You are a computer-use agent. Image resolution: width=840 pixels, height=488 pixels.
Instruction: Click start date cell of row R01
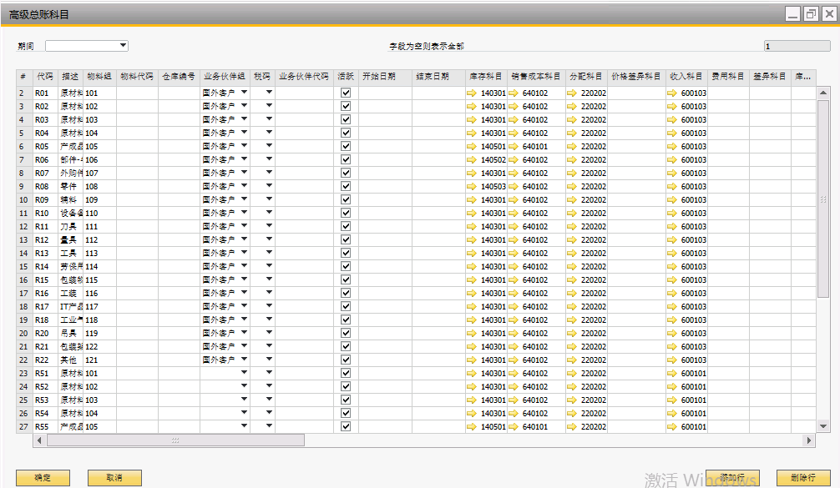pos(385,93)
